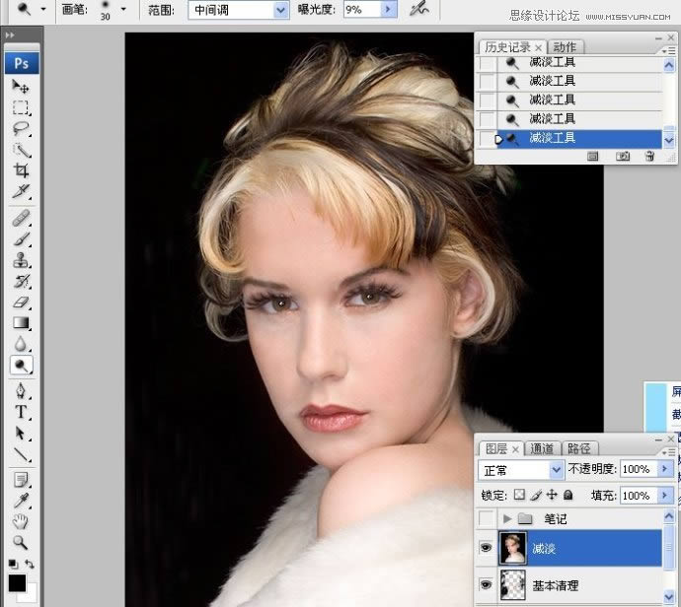681x607 pixels.
Task: Hide the 基本清理 layer via eye icon
Action: coord(486,586)
